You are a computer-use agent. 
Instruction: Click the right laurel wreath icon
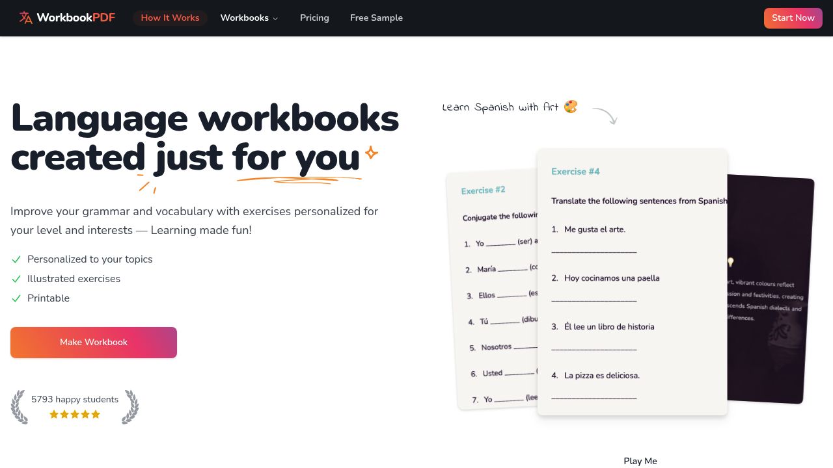[x=131, y=407]
